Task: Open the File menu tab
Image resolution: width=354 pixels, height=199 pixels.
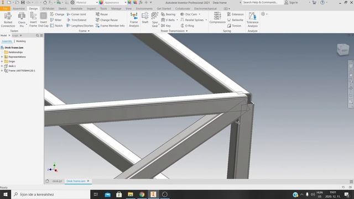Action: [x=5, y=9]
